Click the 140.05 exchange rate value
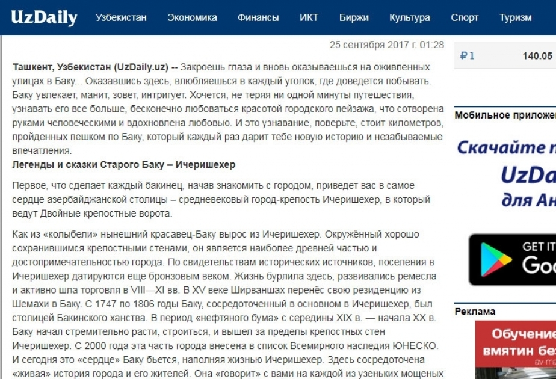This screenshot has height=379, width=556. coord(537,56)
